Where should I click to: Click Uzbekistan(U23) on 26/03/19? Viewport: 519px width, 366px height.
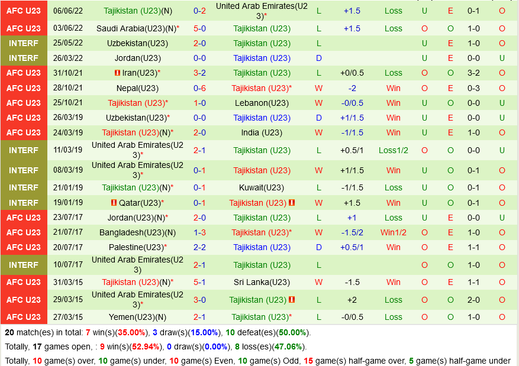(x=136, y=118)
